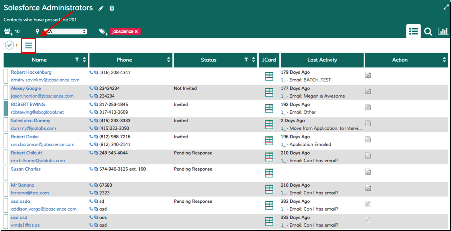
Task: Open Alexey Google contact link
Action: click(x=26, y=88)
